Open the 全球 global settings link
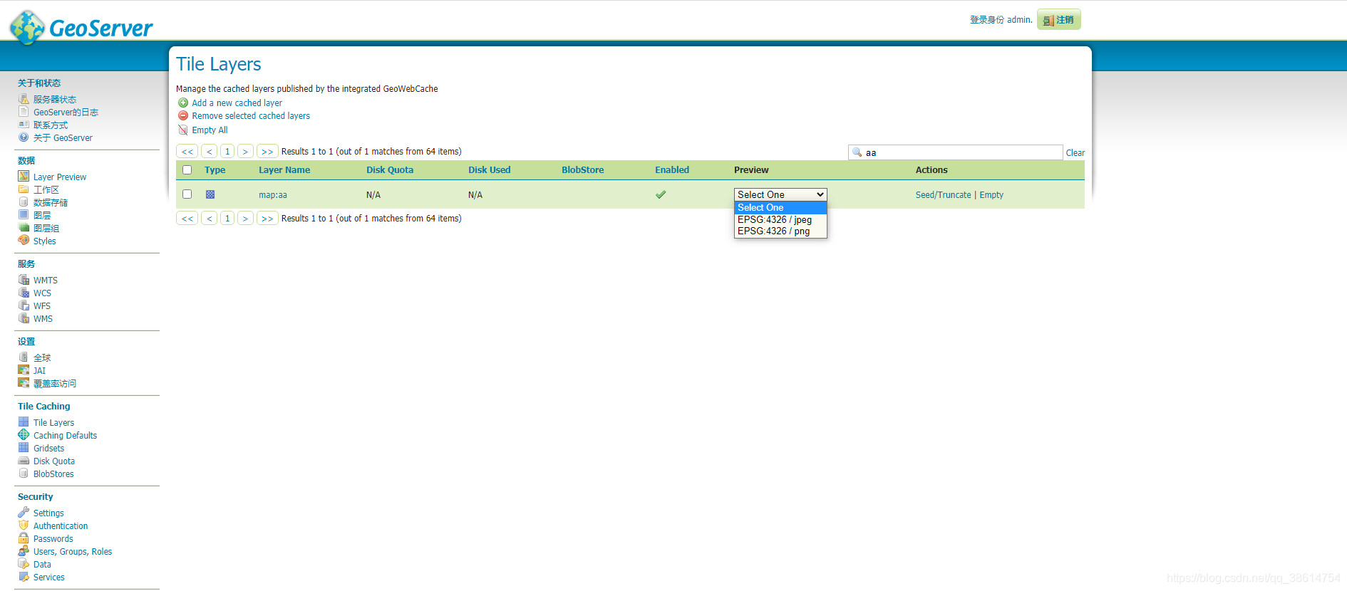 pos(42,357)
